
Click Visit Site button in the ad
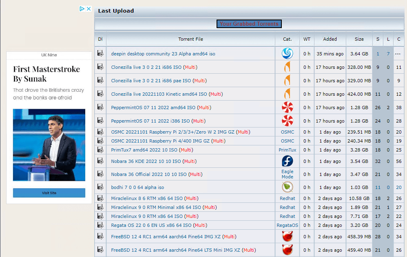point(49,193)
